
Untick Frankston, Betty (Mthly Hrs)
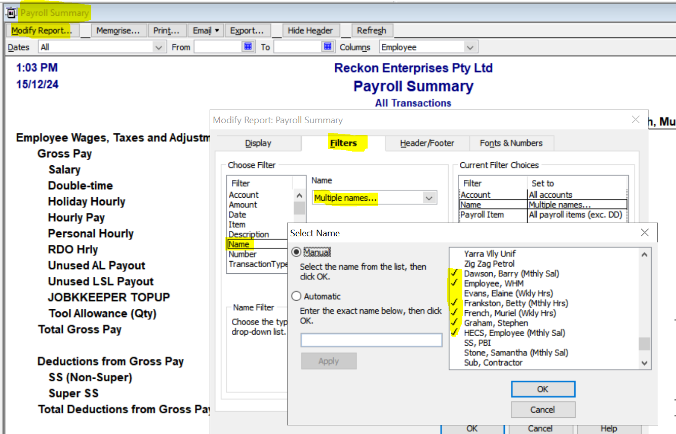[x=516, y=303]
